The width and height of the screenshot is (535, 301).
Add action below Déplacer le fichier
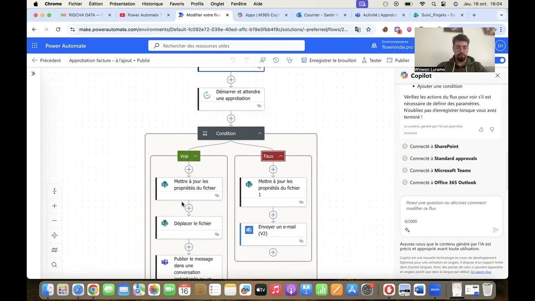pos(189,247)
